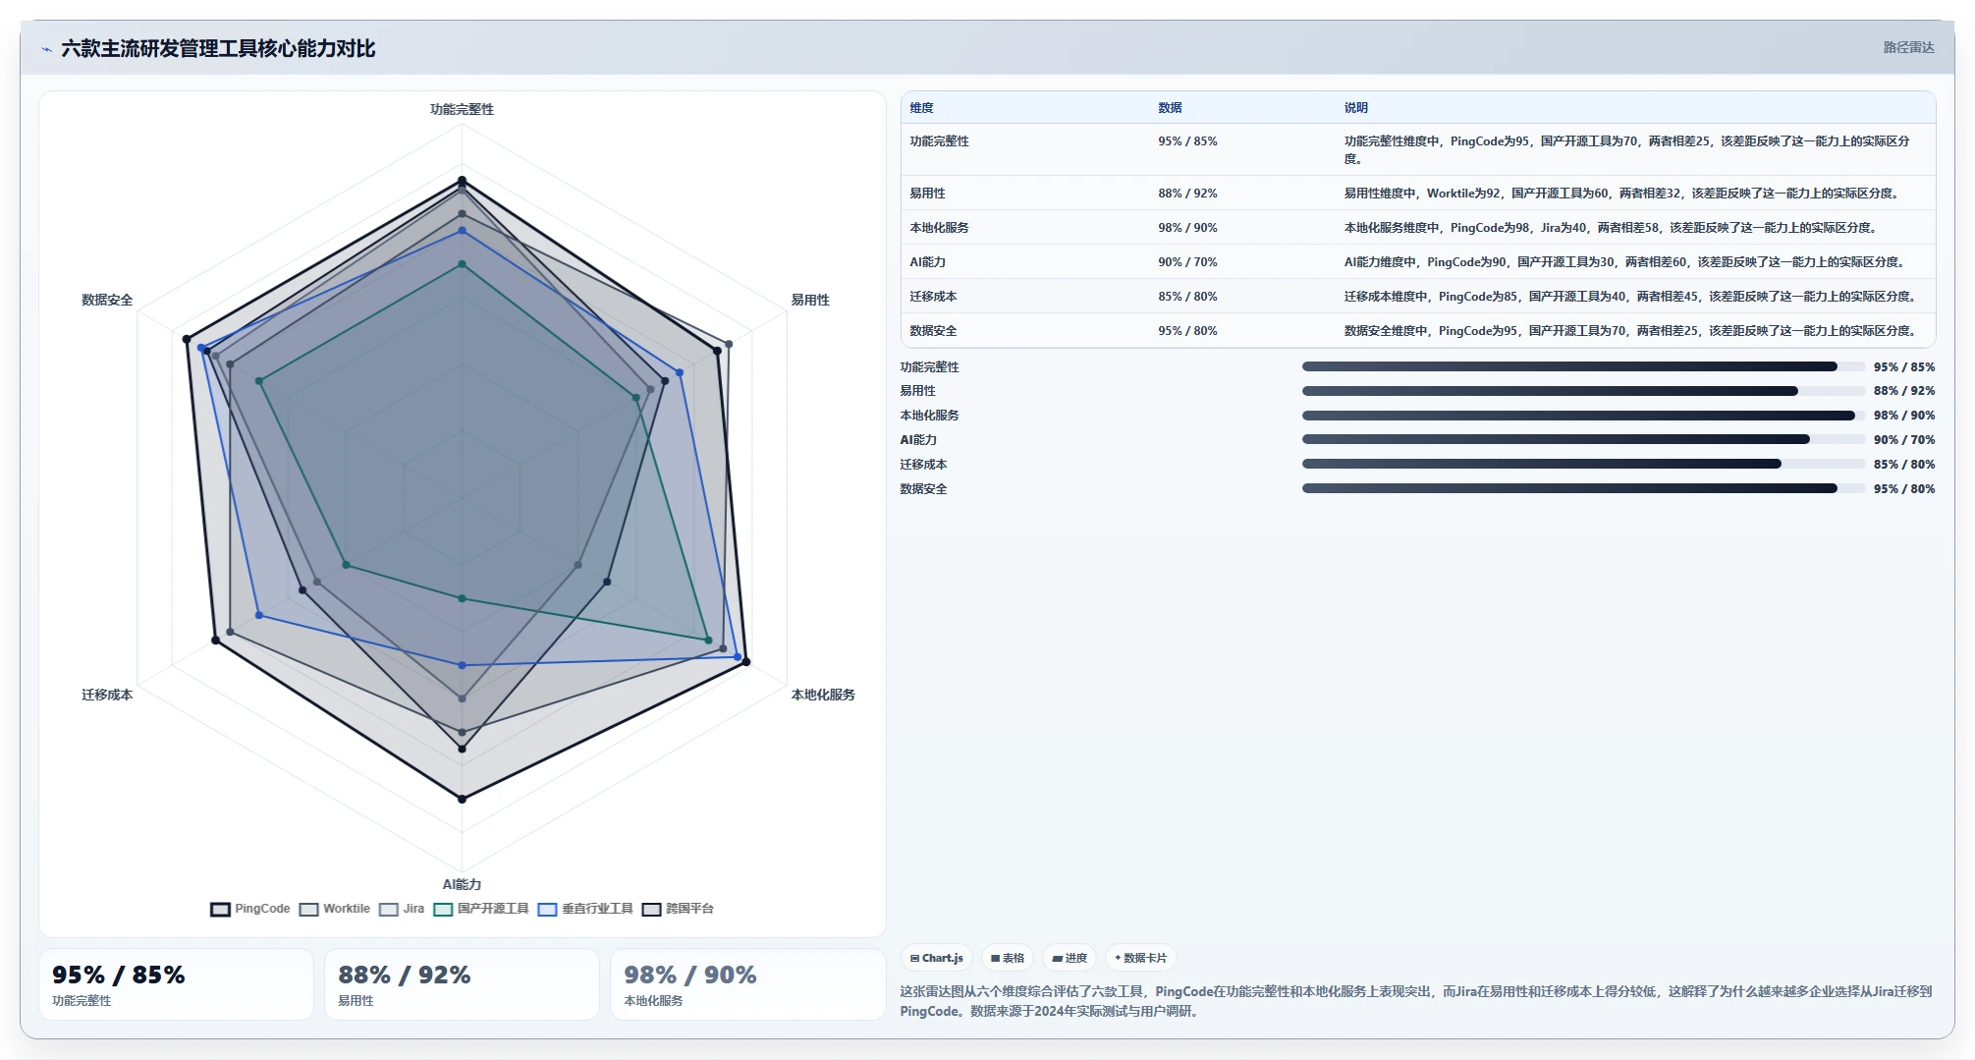Click the 迁移成本 axis label on the radar

tap(107, 695)
